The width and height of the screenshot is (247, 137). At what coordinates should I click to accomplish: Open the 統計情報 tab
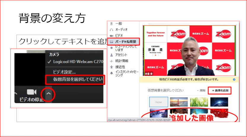[x=122, y=61]
